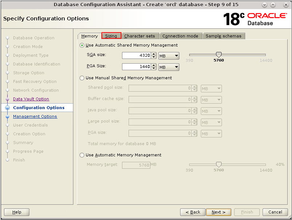Click the window maximize button in title bar
The image size is (292, 220).
pos(273,5)
